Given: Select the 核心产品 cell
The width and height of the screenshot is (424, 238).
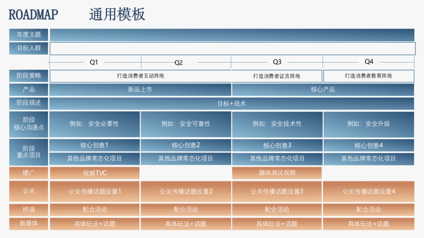Looking at the screenshot, I should (x=323, y=90).
